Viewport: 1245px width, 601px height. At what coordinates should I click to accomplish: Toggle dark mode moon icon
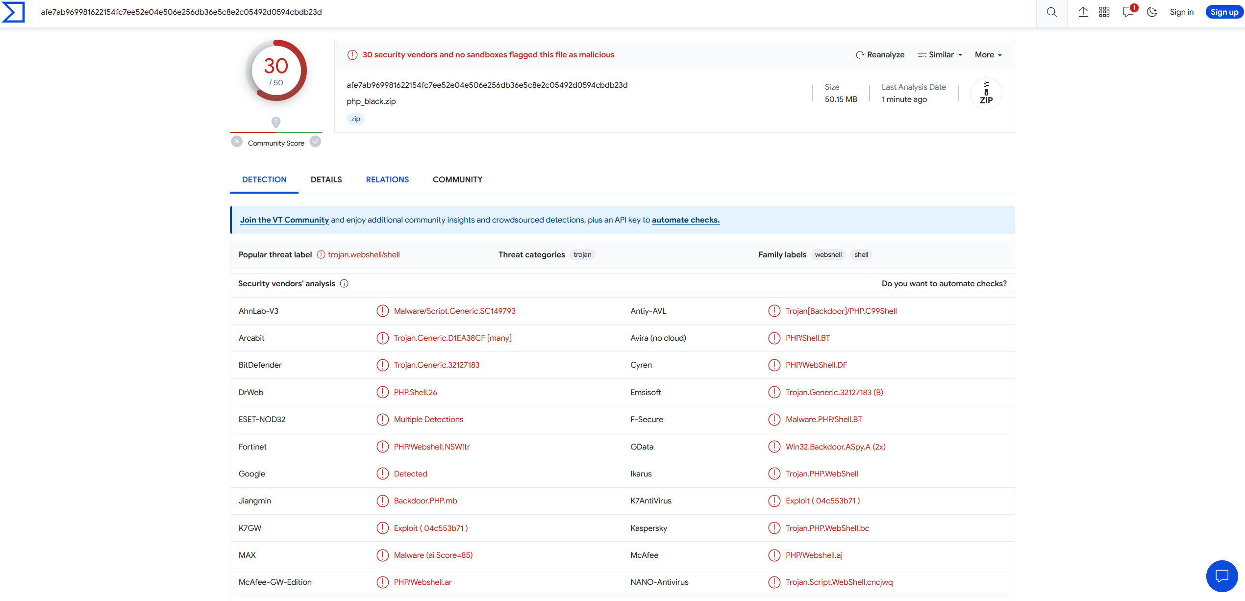click(x=1152, y=12)
